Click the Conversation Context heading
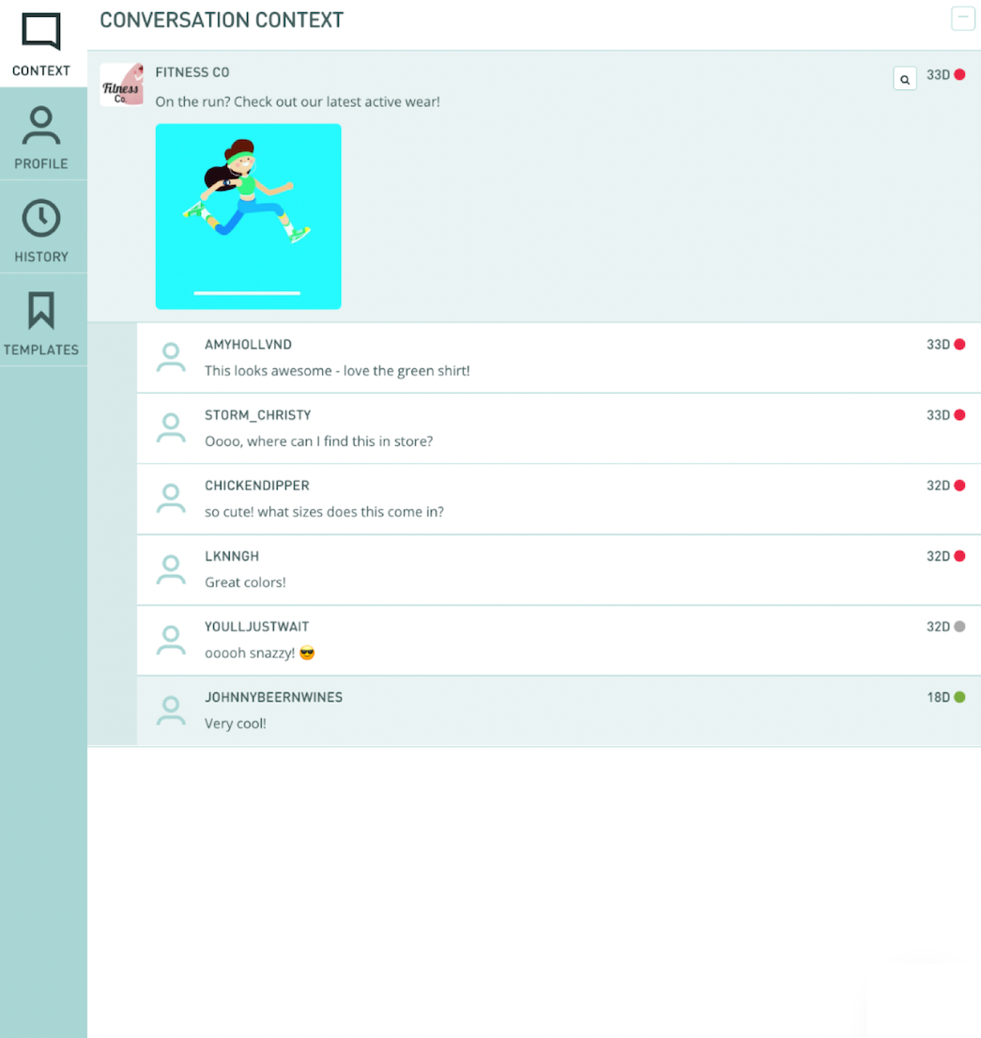The width and height of the screenshot is (981, 1038). point(222,20)
